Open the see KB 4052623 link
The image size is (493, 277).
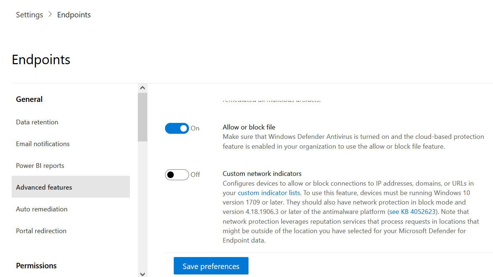pos(412,211)
